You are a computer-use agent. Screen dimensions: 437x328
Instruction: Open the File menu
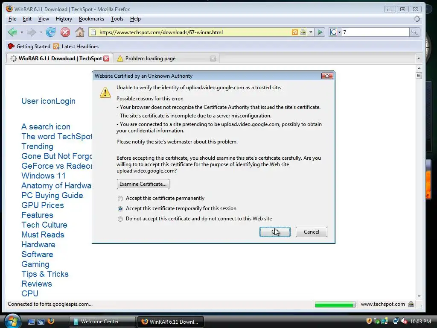[12, 19]
